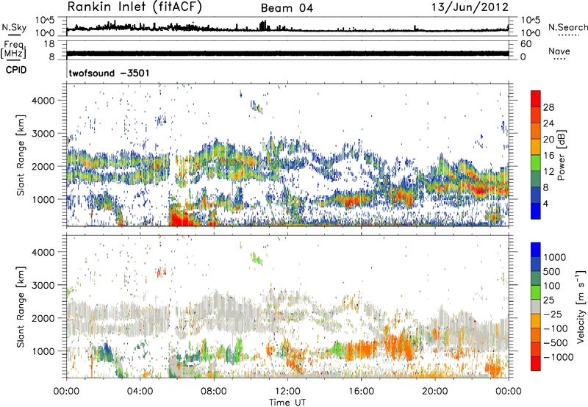This screenshot has width=588, height=407.
Task: Click the '10^0' tick beside N.Search
Action: (530, 33)
